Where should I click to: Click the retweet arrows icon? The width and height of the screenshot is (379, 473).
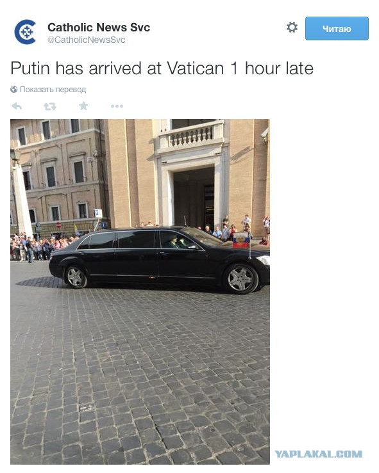[50, 106]
